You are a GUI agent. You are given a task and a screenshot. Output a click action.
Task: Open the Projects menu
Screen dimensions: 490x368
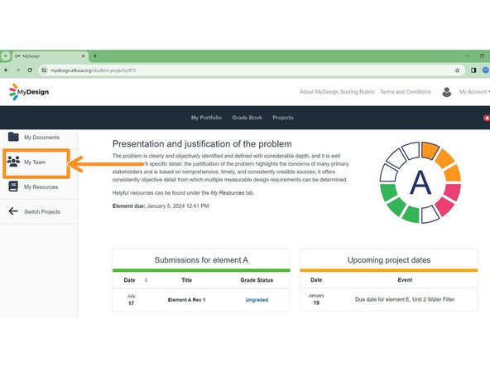[x=283, y=118]
